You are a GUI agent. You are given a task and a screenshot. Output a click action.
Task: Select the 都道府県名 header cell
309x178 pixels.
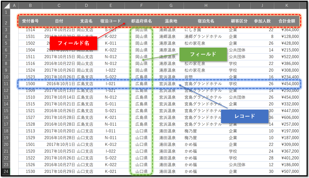(141, 21)
